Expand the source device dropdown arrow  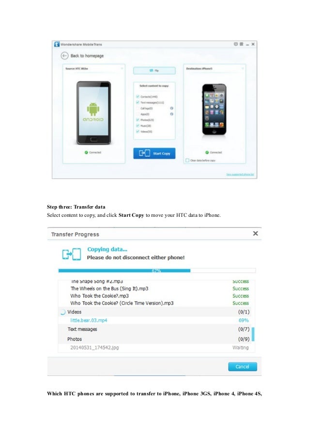coord(122,68)
